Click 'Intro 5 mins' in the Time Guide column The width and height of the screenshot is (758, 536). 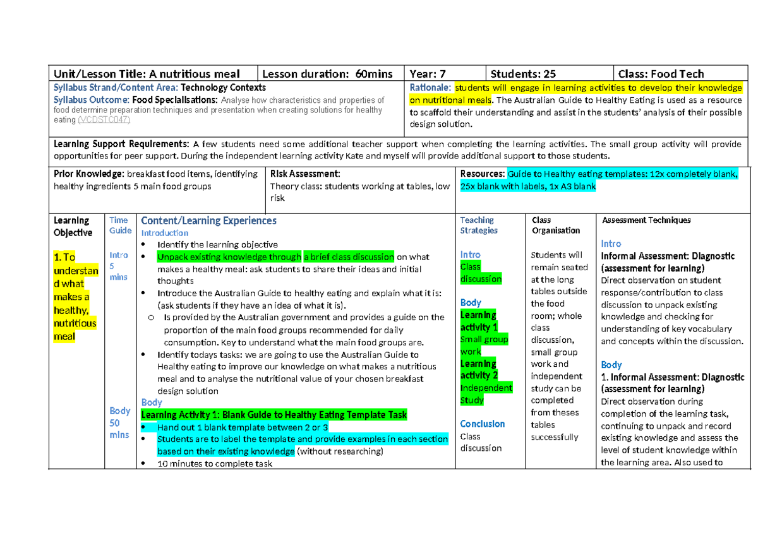[x=119, y=266]
